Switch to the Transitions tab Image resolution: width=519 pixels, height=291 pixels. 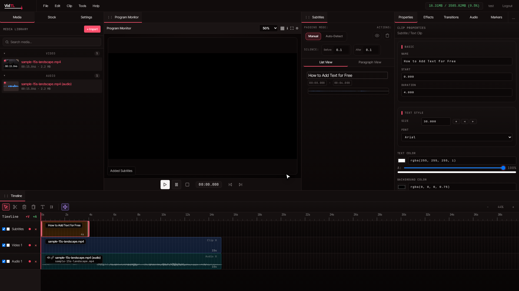451,17
